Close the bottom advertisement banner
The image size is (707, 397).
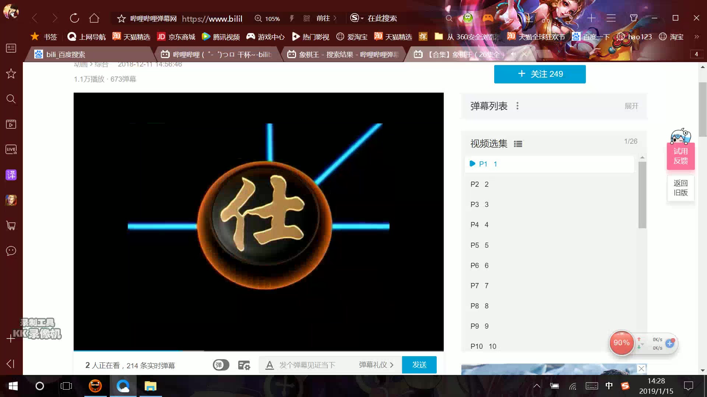641,368
